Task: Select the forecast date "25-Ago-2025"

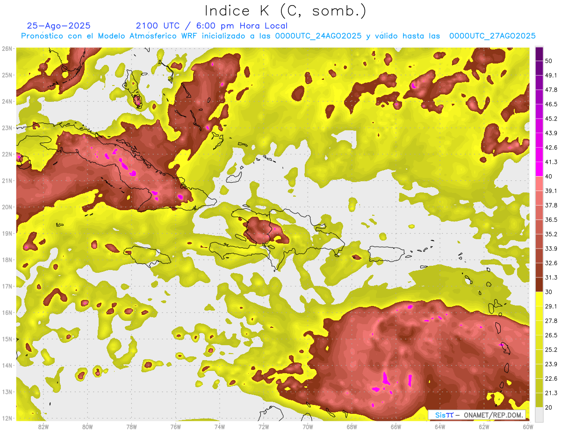Action: click(59, 26)
